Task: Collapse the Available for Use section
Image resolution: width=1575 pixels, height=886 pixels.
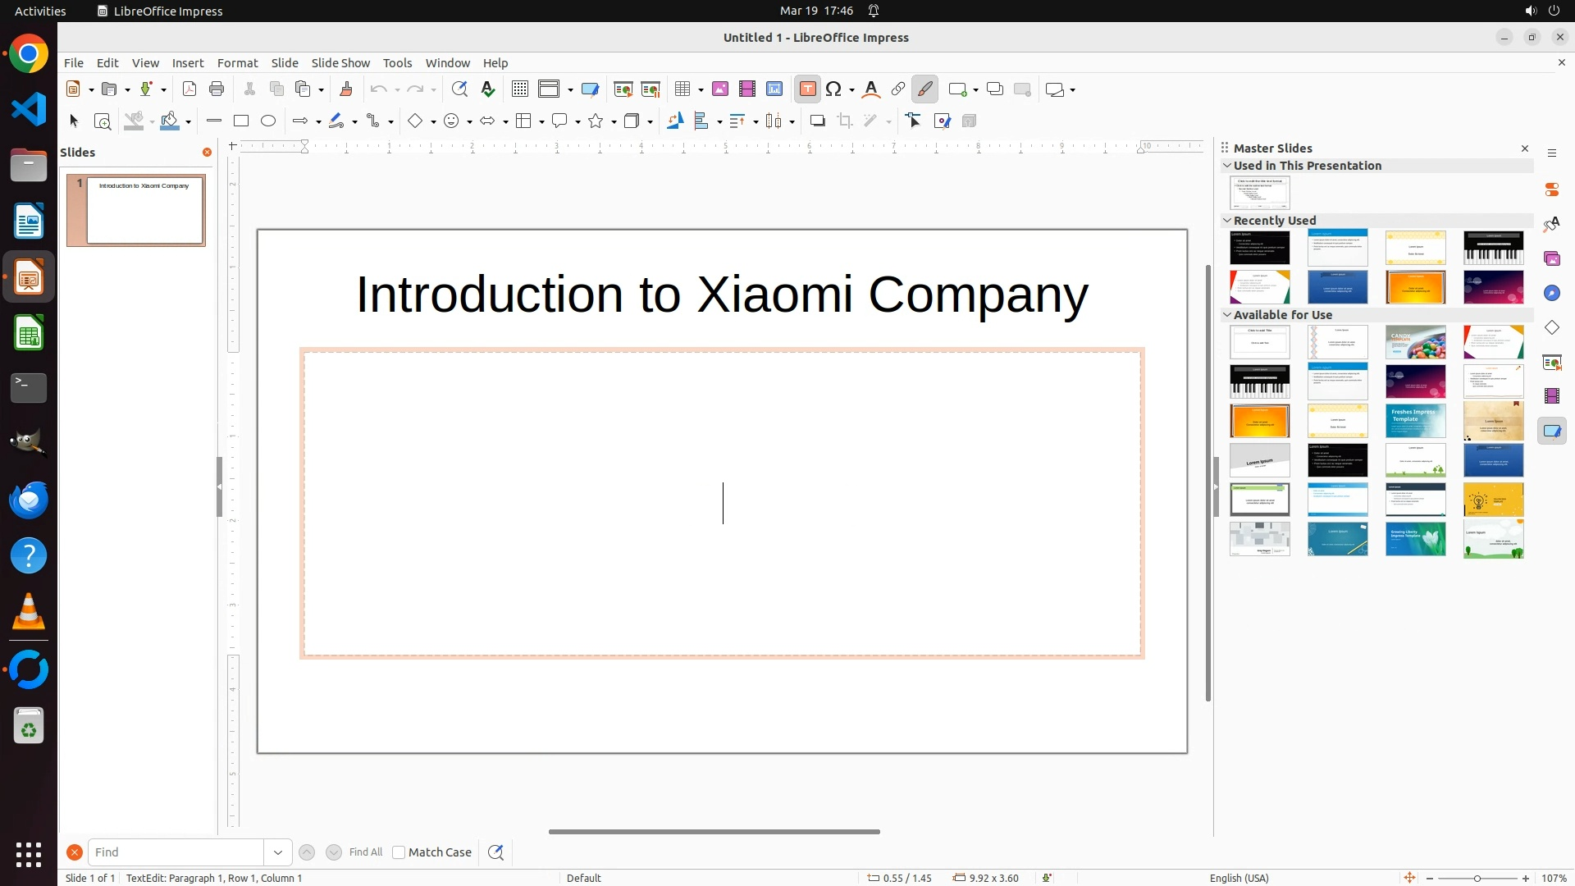Action: tap(1227, 315)
